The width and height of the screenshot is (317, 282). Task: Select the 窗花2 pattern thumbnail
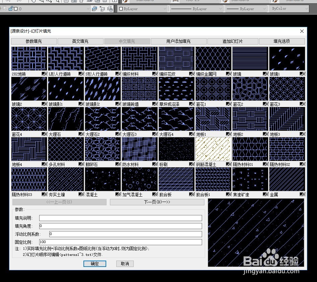[x=250, y=89]
